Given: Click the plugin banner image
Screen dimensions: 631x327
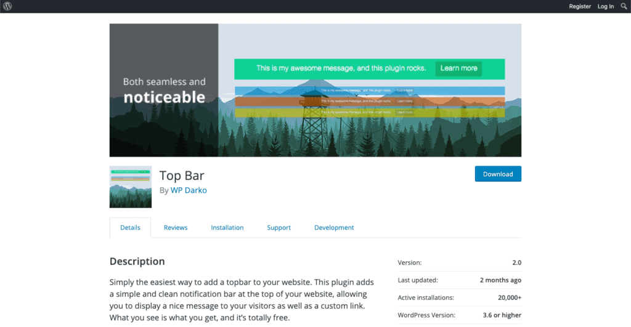Looking at the screenshot, I should [x=315, y=90].
